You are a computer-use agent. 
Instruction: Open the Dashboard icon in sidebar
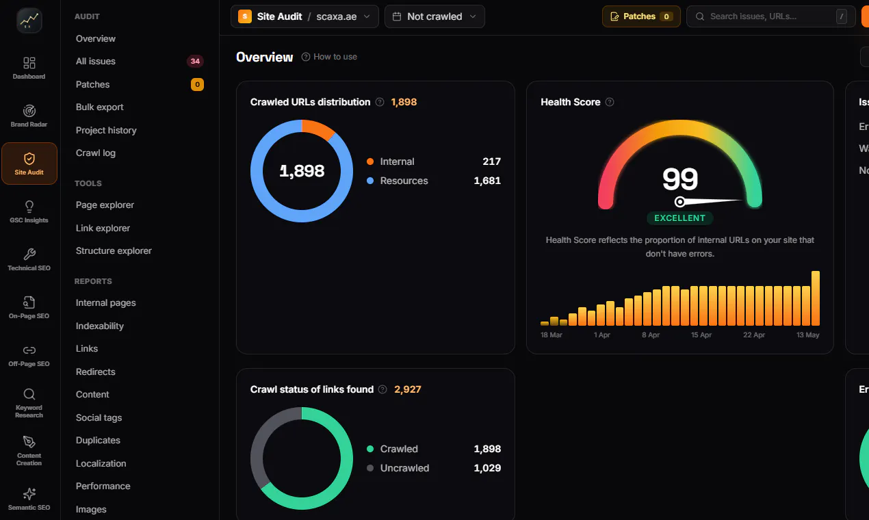(29, 67)
